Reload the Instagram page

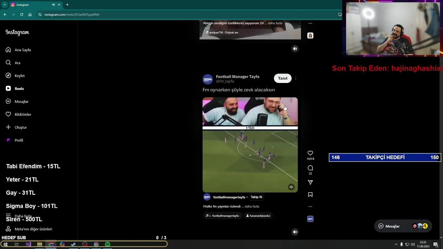click(x=21, y=15)
